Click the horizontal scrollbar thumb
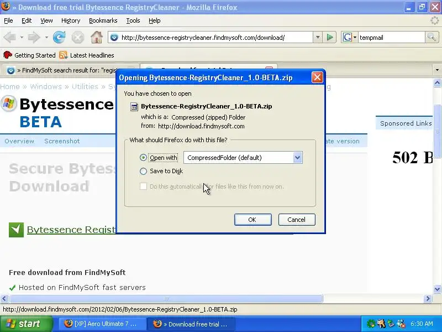Screen dimensions: 442x332 coord(166,298)
